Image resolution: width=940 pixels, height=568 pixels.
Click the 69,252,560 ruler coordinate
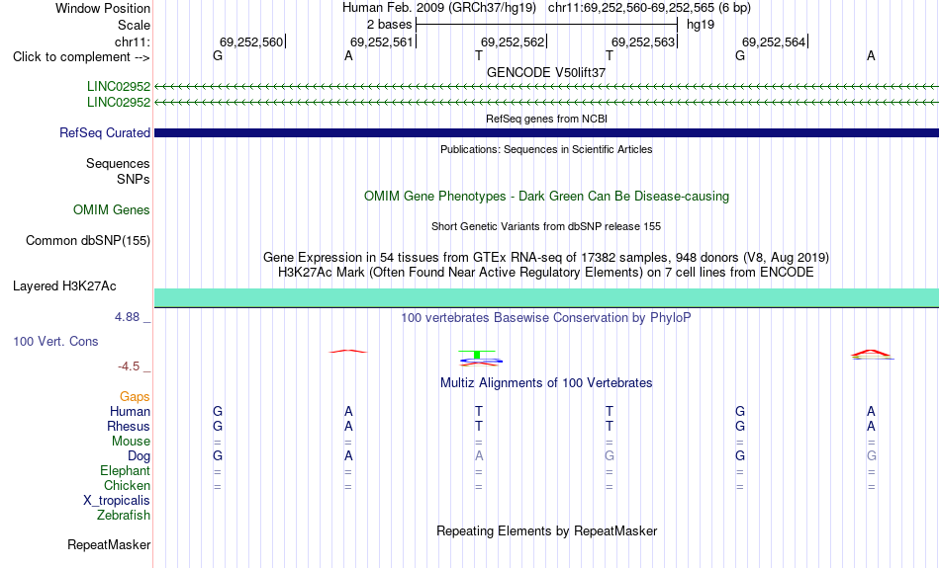[251, 41]
